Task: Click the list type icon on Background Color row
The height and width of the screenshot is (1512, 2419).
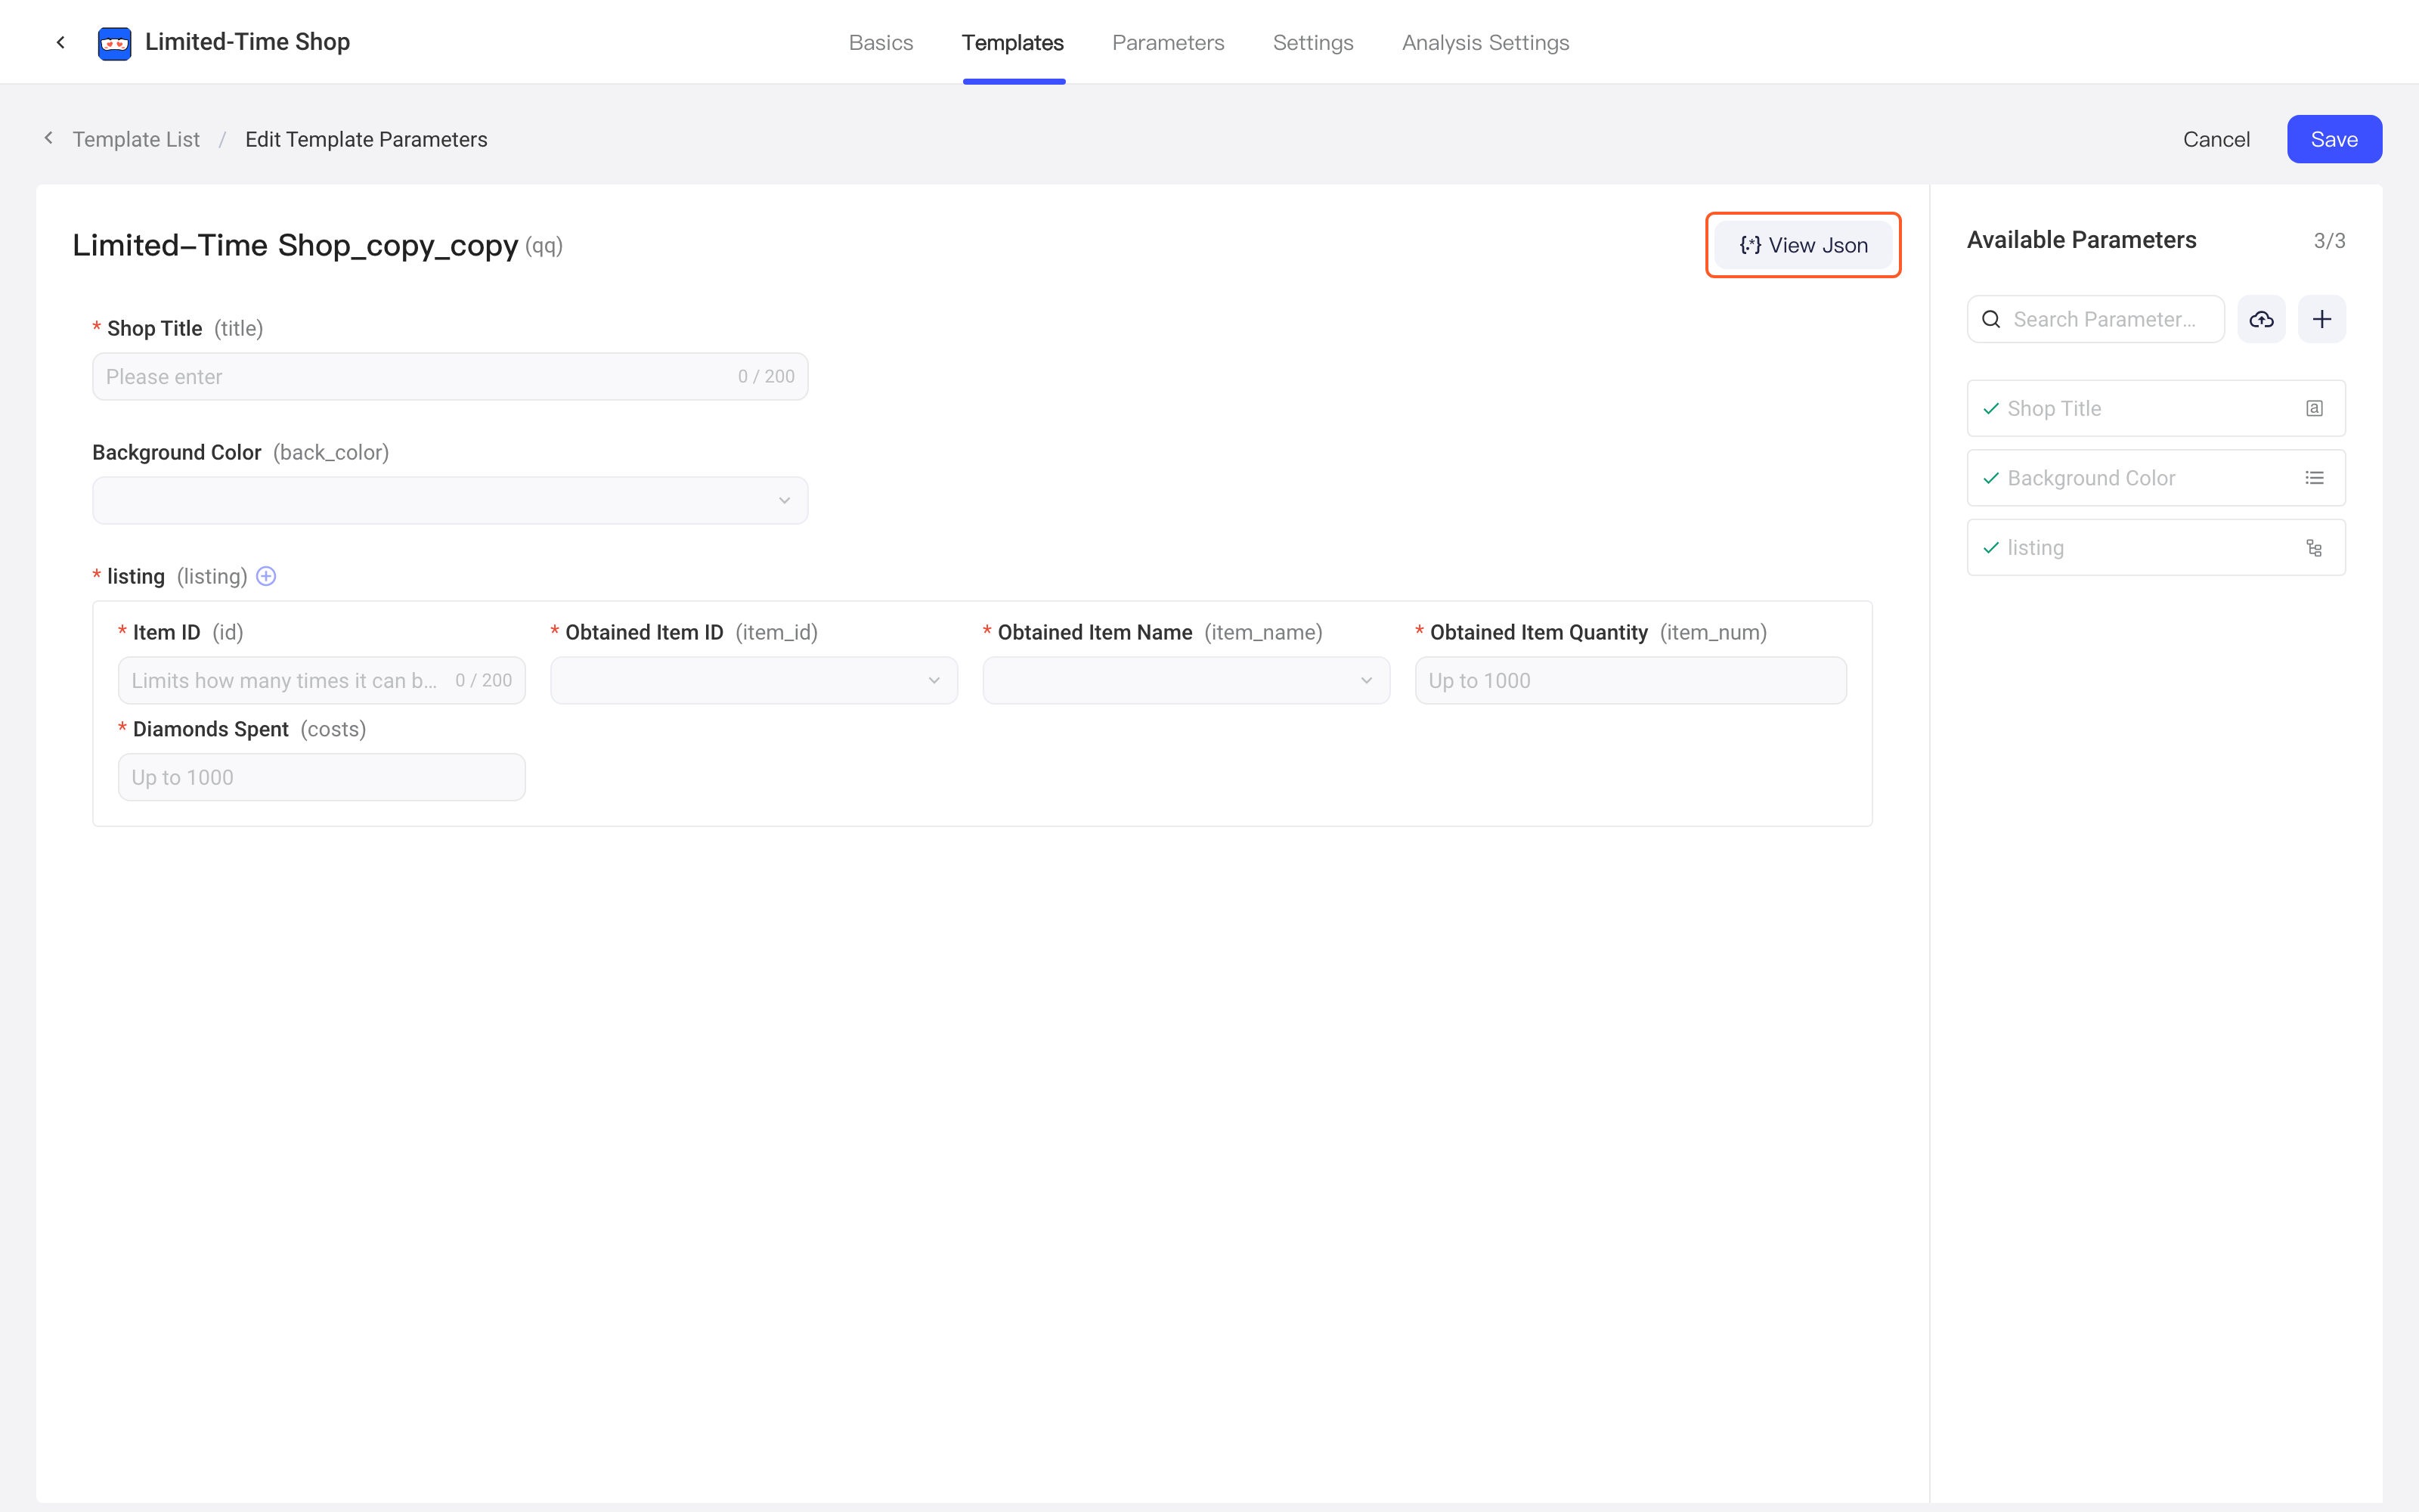Action: pos(2314,478)
